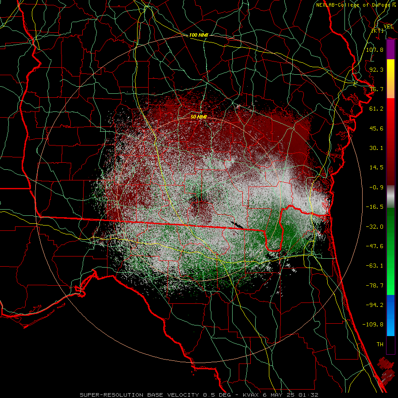This screenshot has width=398, height=398.
Task: Click the 45.6 velocity legend value
Action: [x=376, y=128]
